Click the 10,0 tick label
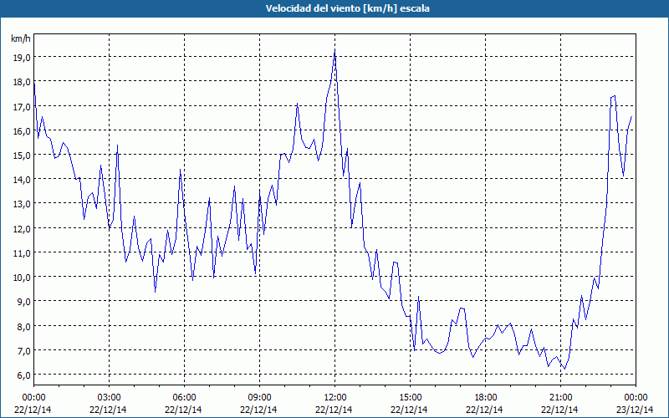669x418 pixels. pos(22,278)
